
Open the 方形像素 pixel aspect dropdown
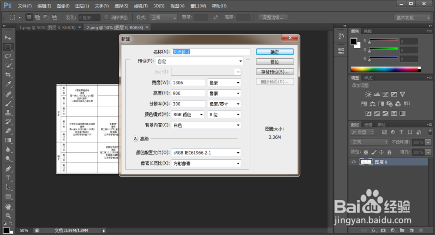coord(206,164)
